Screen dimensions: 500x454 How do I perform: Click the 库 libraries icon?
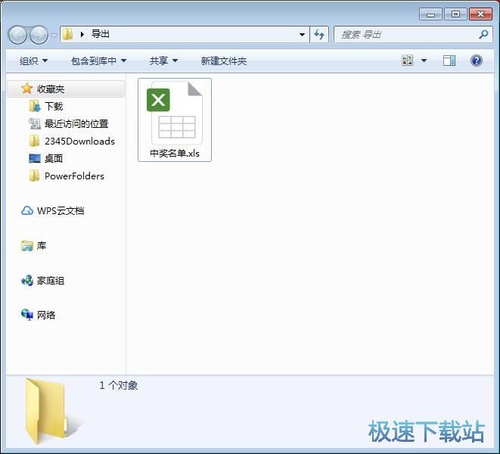pyautogui.click(x=27, y=246)
